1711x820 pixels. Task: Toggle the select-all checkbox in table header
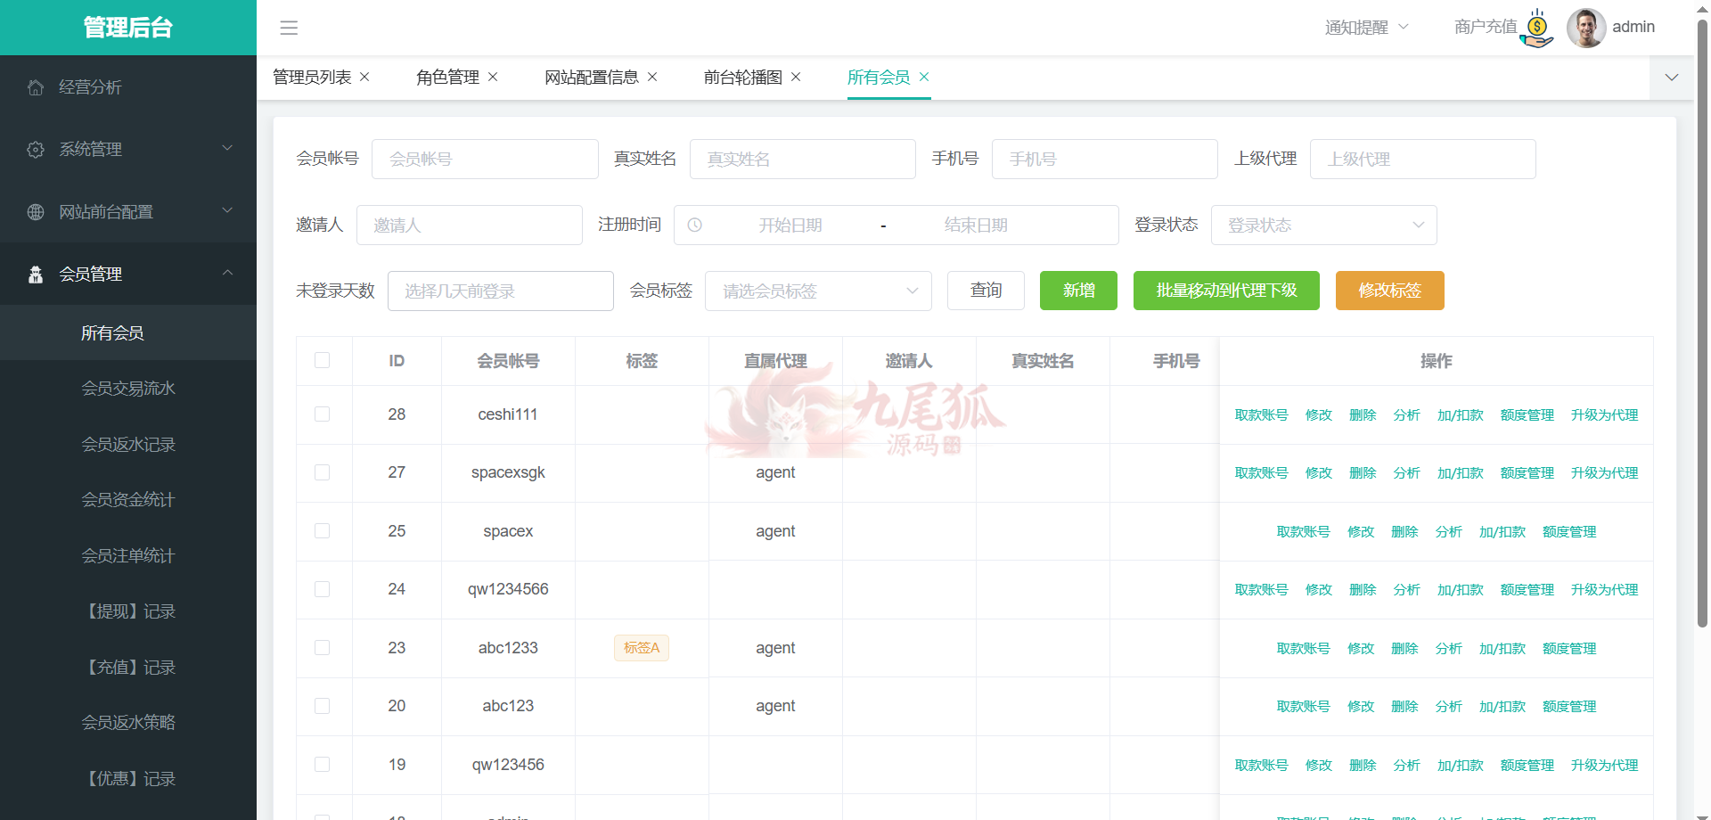pyautogui.click(x=323, y=360)
